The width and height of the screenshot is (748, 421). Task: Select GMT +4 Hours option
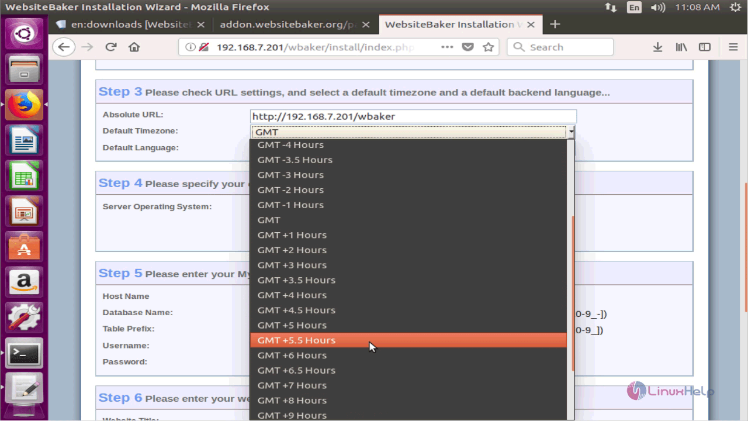pyautogui.click(x=408, y=295)
